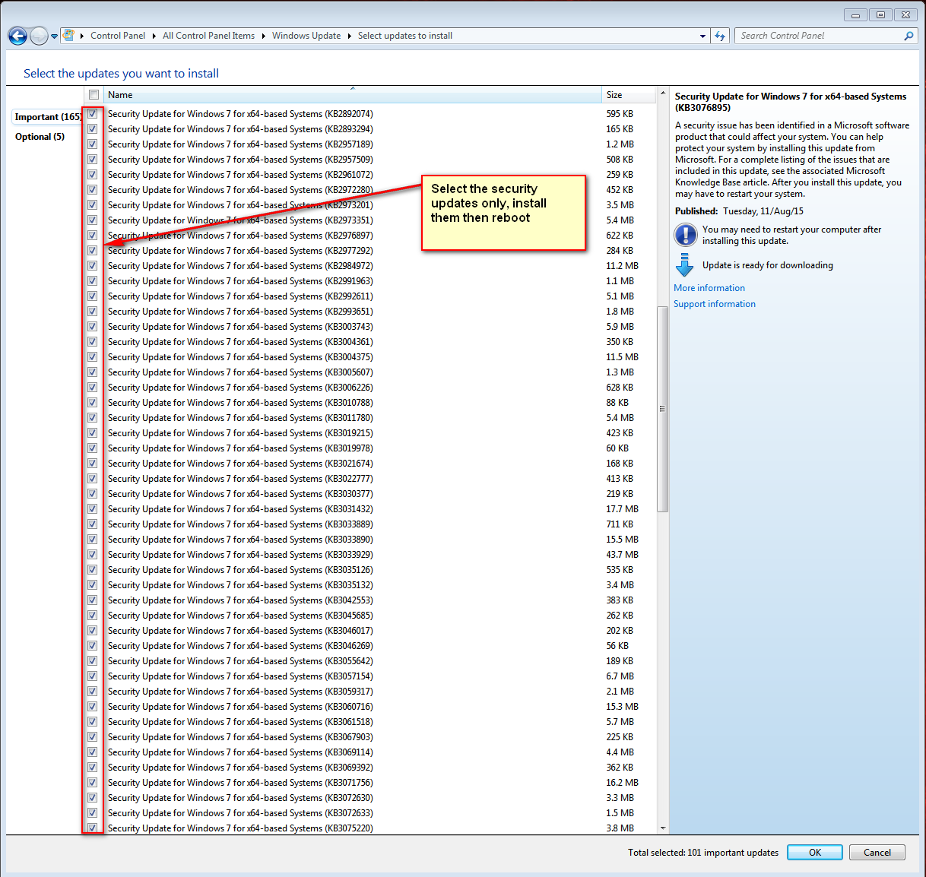Sort updates by the Name column header
926x877 pixels.
(x=352, y=95)
